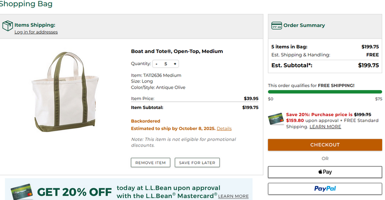Click the green free shipping progress bar
The height and width of the screenshot is (200, 385).
tap(325, 92)
